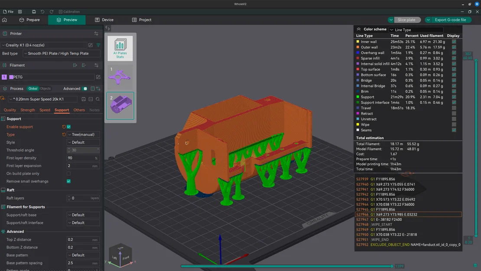Edit the Creality K1 printer preset

click(91, 45)
